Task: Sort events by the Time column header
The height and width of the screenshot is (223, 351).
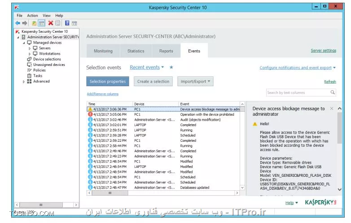Action: [x=110, y=104]
